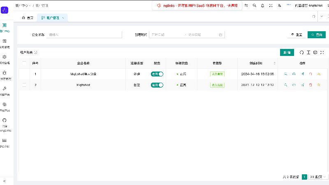Open the date range calendar icon

click(x=220, y=35)
